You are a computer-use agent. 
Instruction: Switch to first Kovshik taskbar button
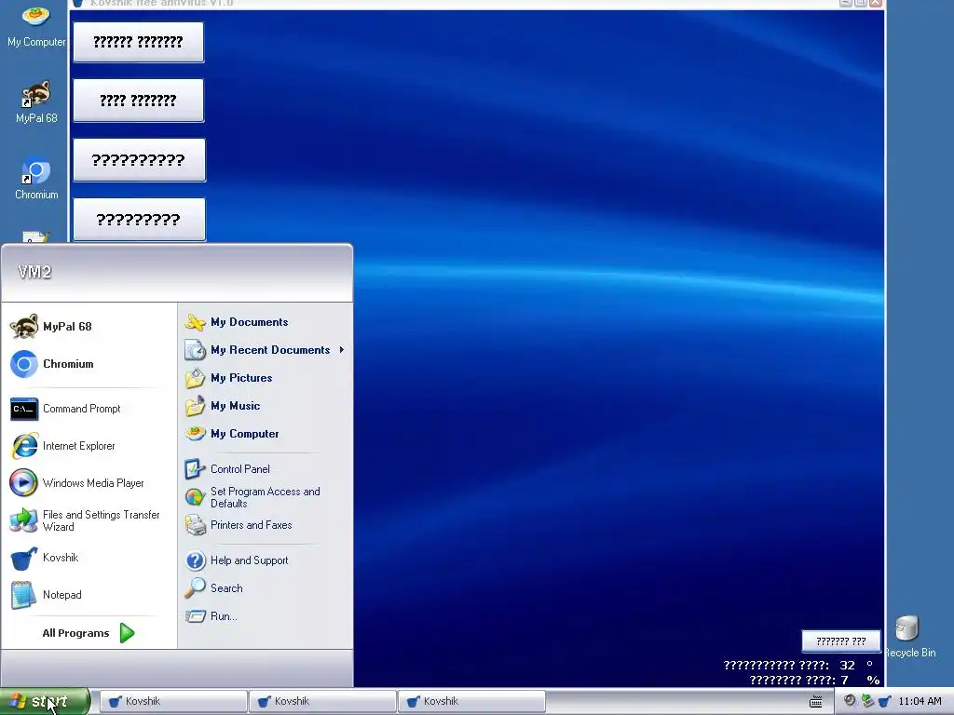[x=173, y=701]
